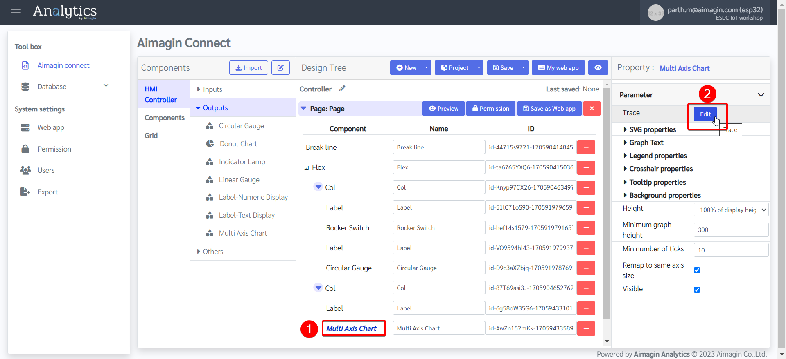Click the eye view button in Design Tree

[x=598, y=68]
